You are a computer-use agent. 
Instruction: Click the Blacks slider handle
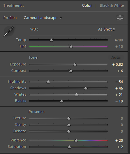[61, 101]
